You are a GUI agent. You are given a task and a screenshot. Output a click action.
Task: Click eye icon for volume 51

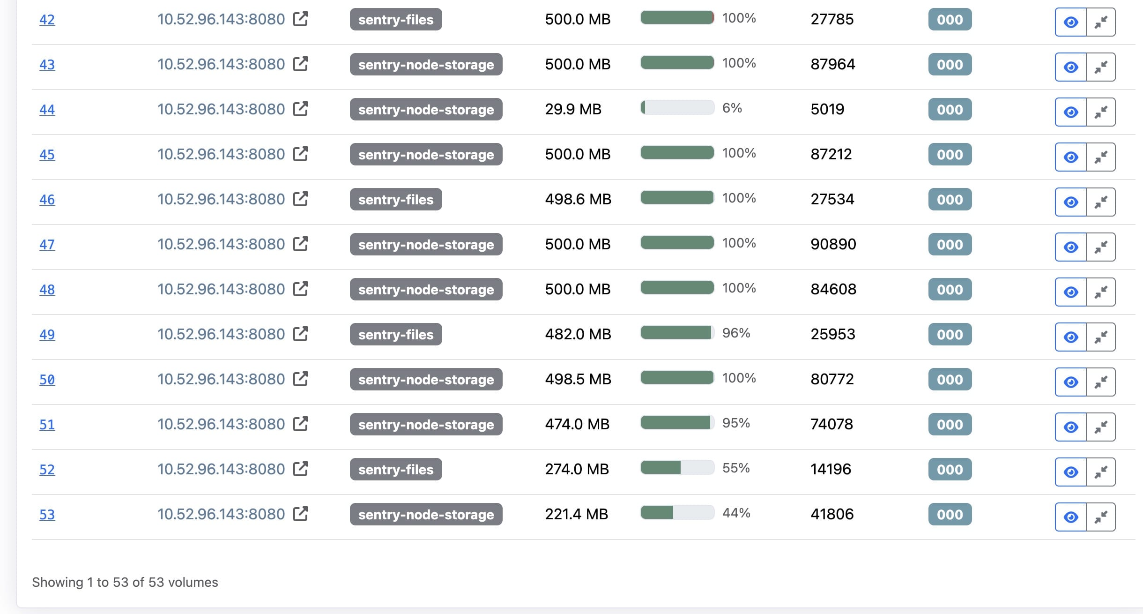pos(1071,427)
